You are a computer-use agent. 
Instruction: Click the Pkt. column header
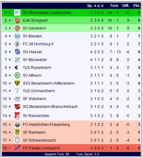pyautogui.click(x=137, y=6)
